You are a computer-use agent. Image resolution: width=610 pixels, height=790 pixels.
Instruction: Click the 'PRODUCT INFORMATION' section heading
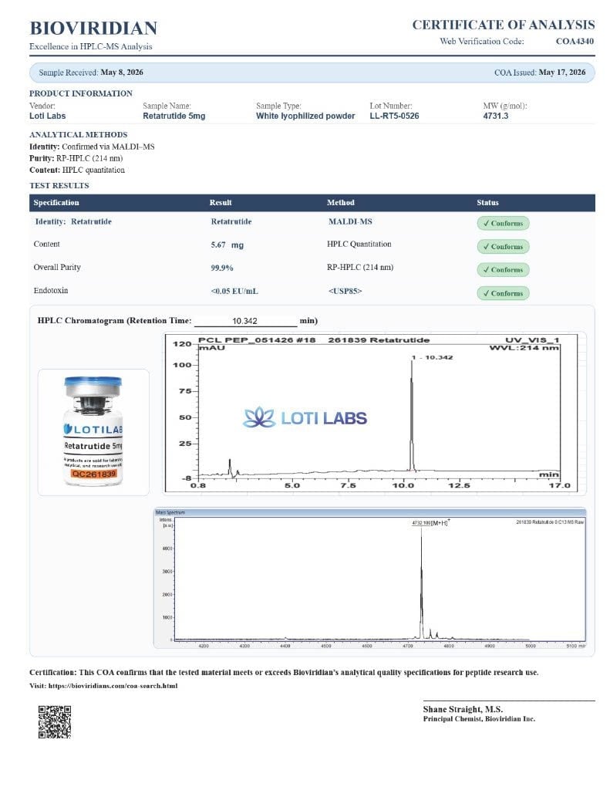[81, 93]
